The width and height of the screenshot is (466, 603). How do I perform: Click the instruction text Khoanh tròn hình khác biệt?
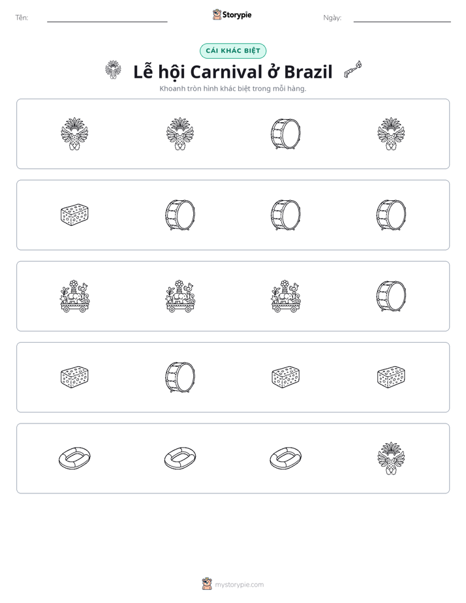[x=205, y=89]
